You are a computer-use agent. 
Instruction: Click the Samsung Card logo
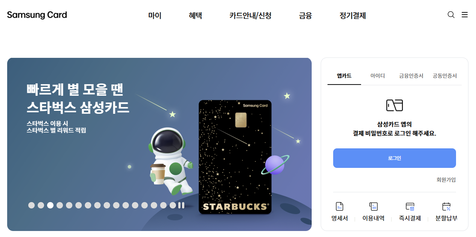(37, 15)
